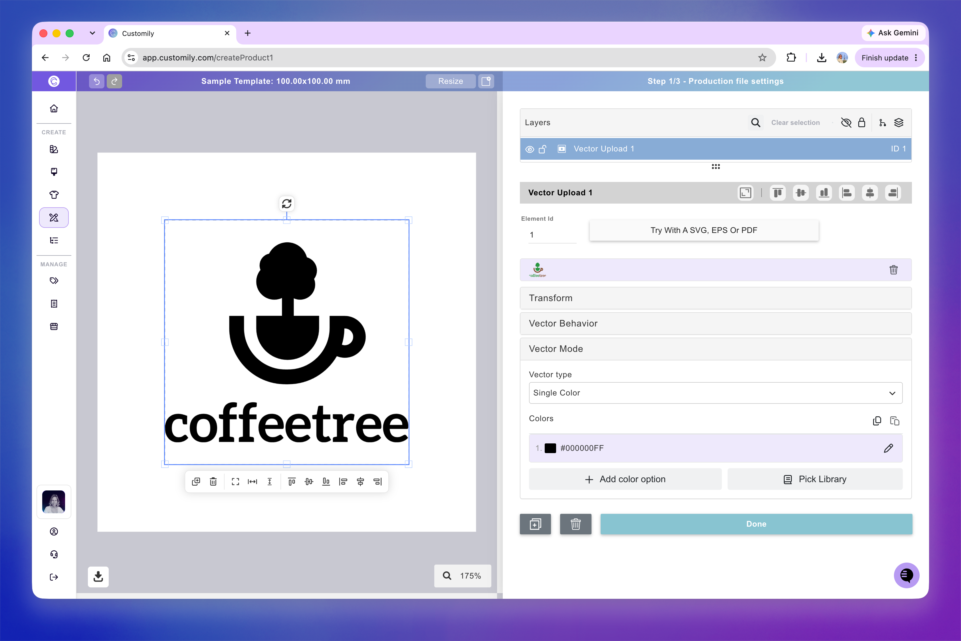Open the store icon under Manage
961x641 pixels.
[54, 326]
